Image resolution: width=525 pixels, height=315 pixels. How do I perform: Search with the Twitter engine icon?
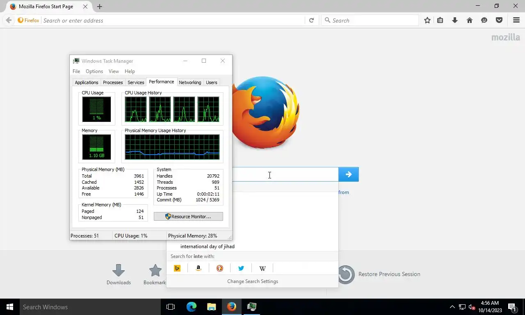click(241, 268)
